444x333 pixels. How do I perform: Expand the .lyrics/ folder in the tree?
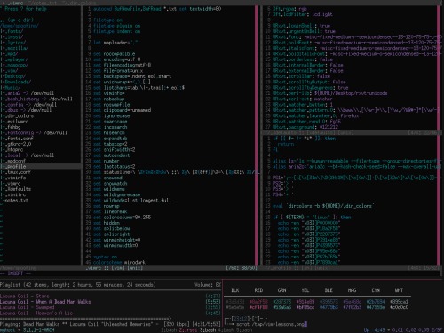point(14,43)
